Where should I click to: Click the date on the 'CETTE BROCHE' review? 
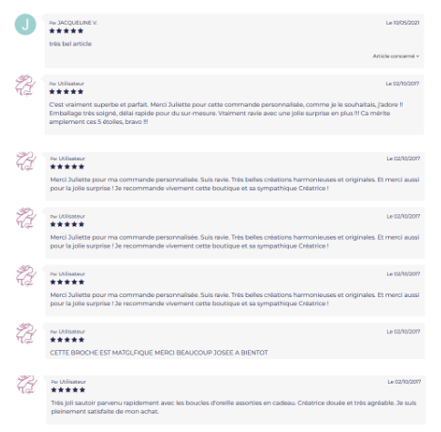[x=404, y=332]
